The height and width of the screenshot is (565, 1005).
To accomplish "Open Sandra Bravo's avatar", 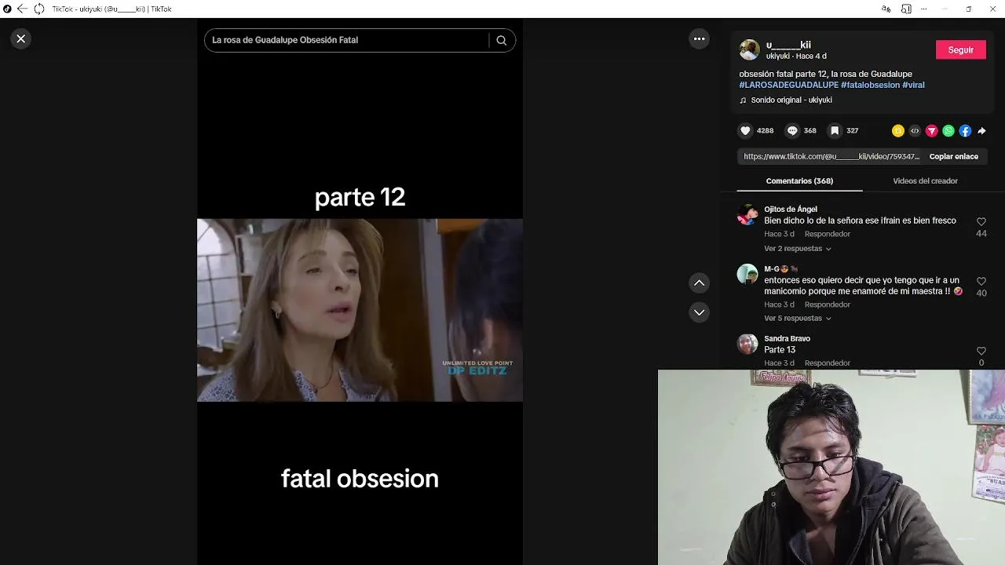I will pos(747,344).
